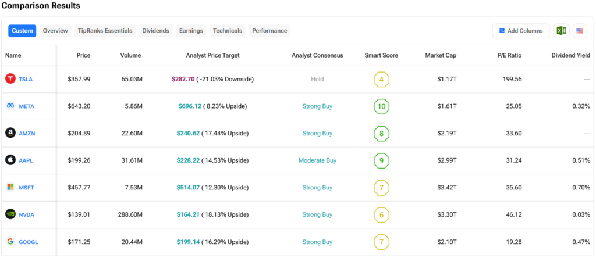Click AMZN Smart Score 8 badge
The width and height of the screenshot is (596, 258).
pos(381,134)
